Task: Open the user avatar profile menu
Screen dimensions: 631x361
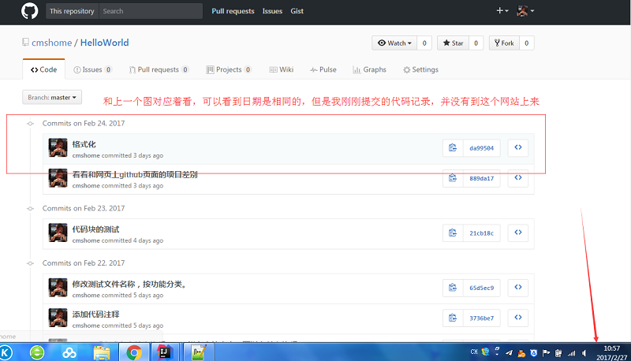Action: pyautogui.click(x=525, y=11)
